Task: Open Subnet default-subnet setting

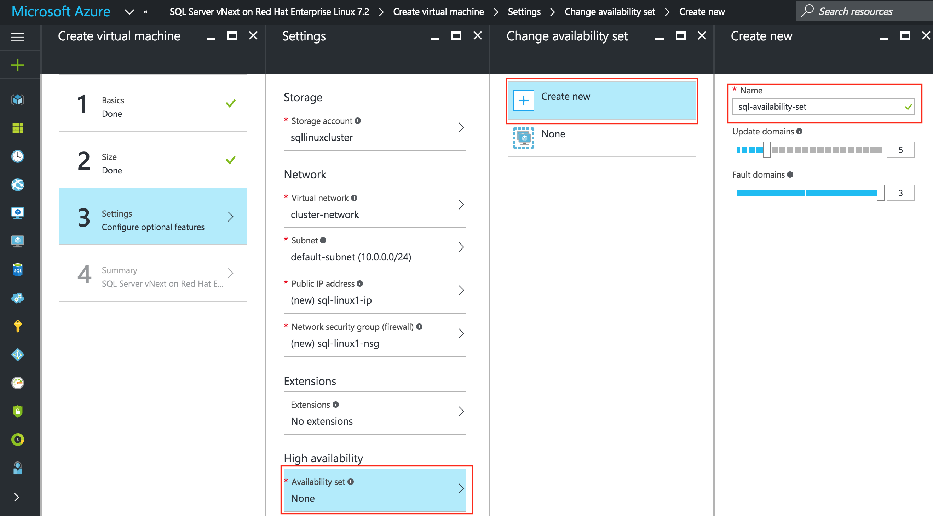Action: pos(375,248)
